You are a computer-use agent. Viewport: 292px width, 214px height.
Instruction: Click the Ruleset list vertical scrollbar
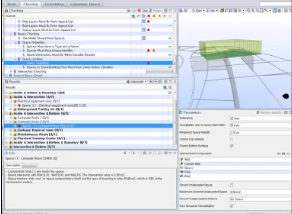point(175,48)
